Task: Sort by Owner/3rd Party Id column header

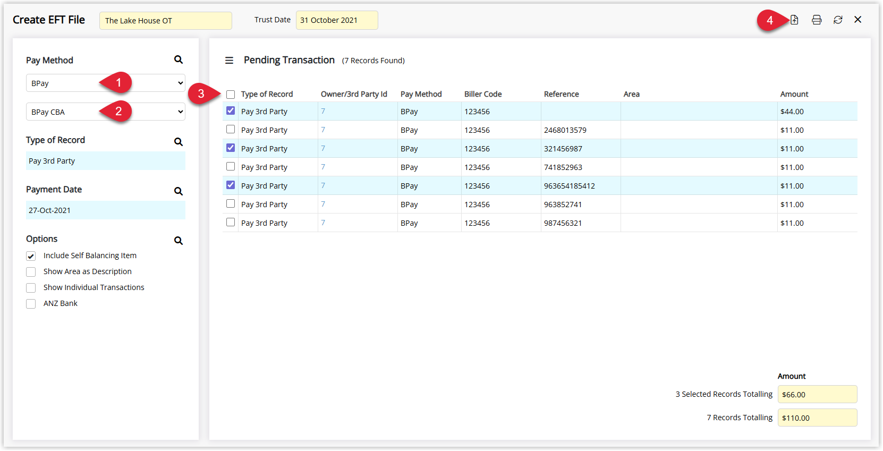Action: [x=354, y=94]
